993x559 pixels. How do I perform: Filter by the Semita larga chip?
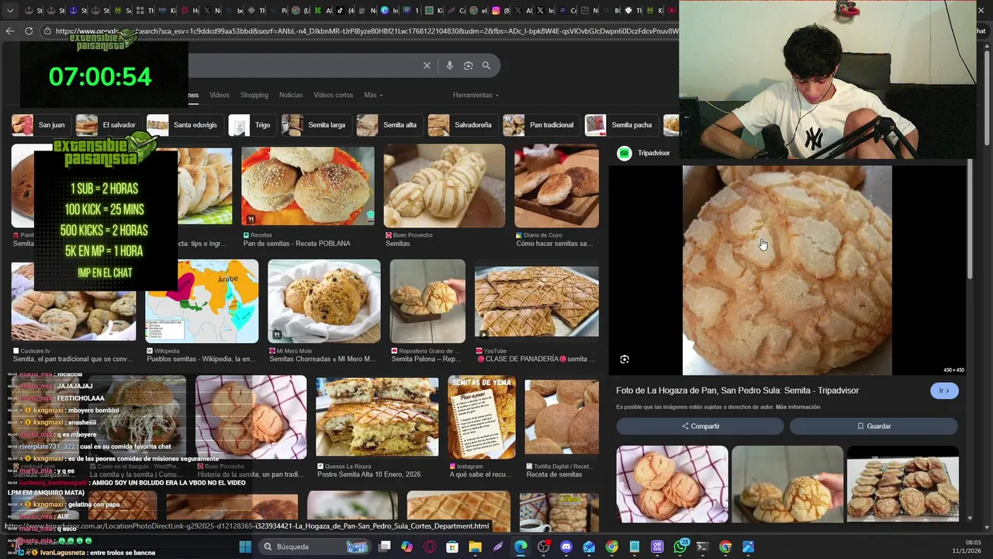(x=316, y=125)
